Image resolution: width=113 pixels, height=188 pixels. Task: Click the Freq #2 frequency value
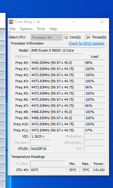57,75
